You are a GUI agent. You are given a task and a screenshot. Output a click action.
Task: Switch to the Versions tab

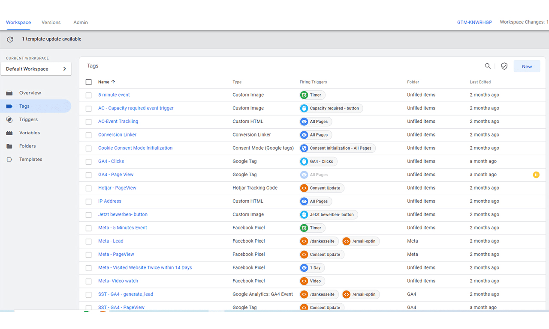coord(51,22)
